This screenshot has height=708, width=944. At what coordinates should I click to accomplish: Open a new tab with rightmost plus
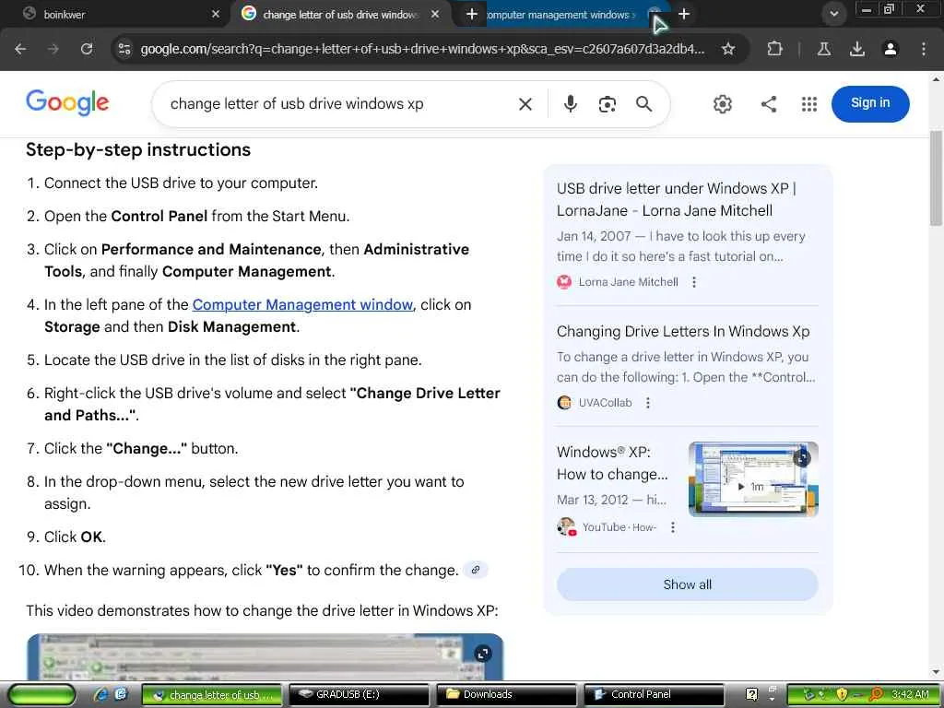[684, 14]
